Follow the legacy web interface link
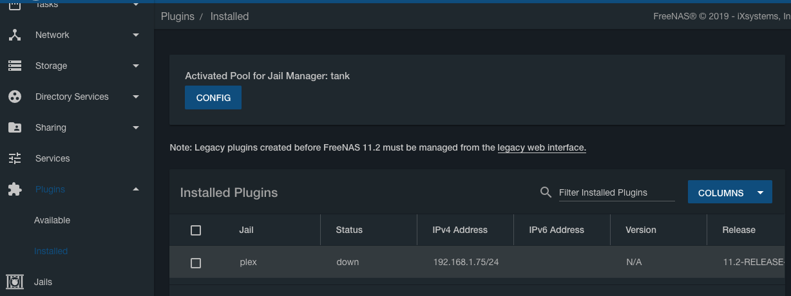The width and height of the screenshot is (791, 296). click(542, 147)
